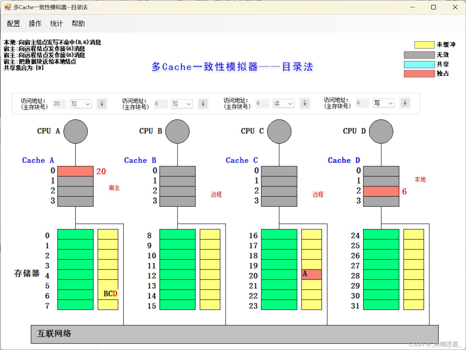
Task: Select Cache B line 0
Action: [x=178, y=171]
